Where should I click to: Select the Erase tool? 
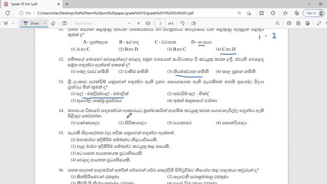(x=53, y=24)
